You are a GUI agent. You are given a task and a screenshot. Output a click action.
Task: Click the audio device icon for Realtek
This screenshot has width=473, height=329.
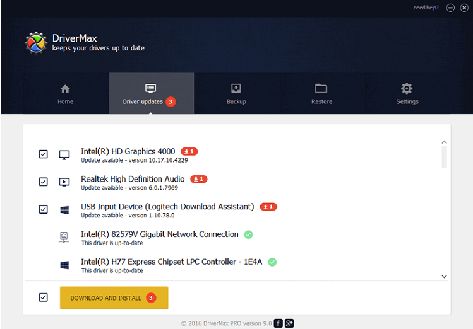[x=64, y=182]
